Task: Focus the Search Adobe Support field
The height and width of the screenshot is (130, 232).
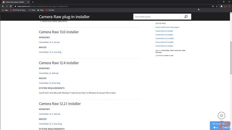Action: pos(157,17)
